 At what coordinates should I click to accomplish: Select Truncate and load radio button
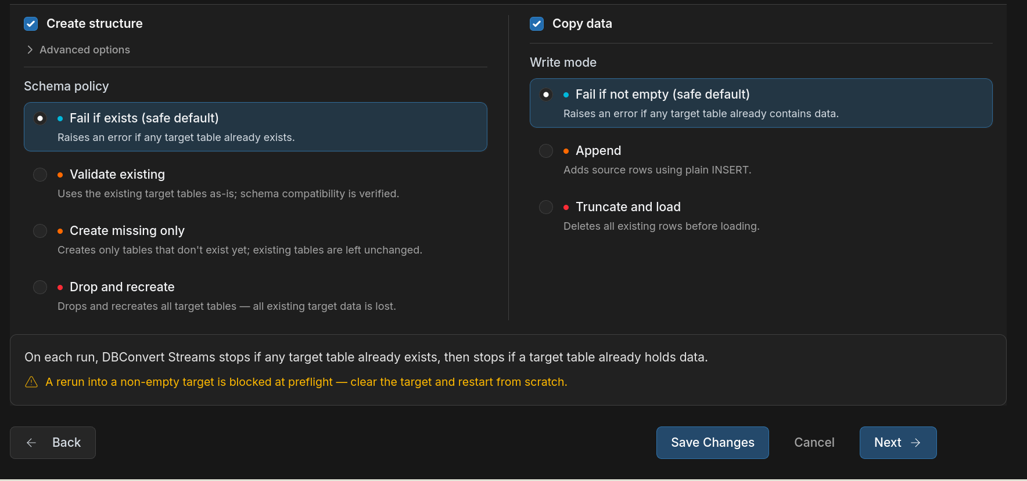point(546,207)
